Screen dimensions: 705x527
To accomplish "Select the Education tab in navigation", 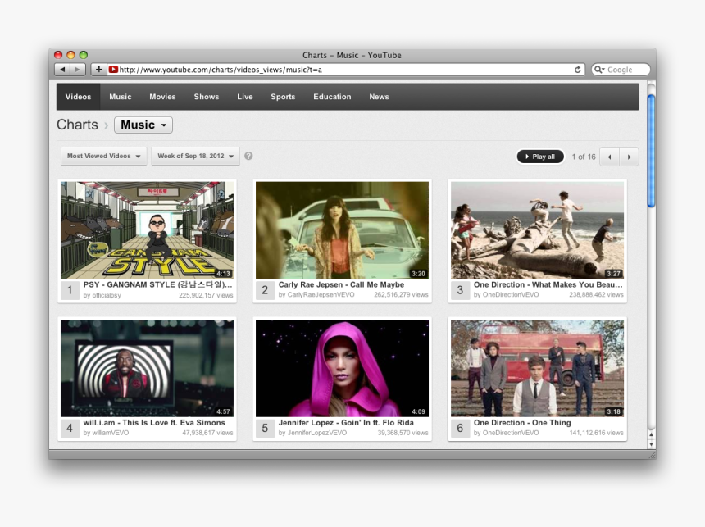I will 332,97.
